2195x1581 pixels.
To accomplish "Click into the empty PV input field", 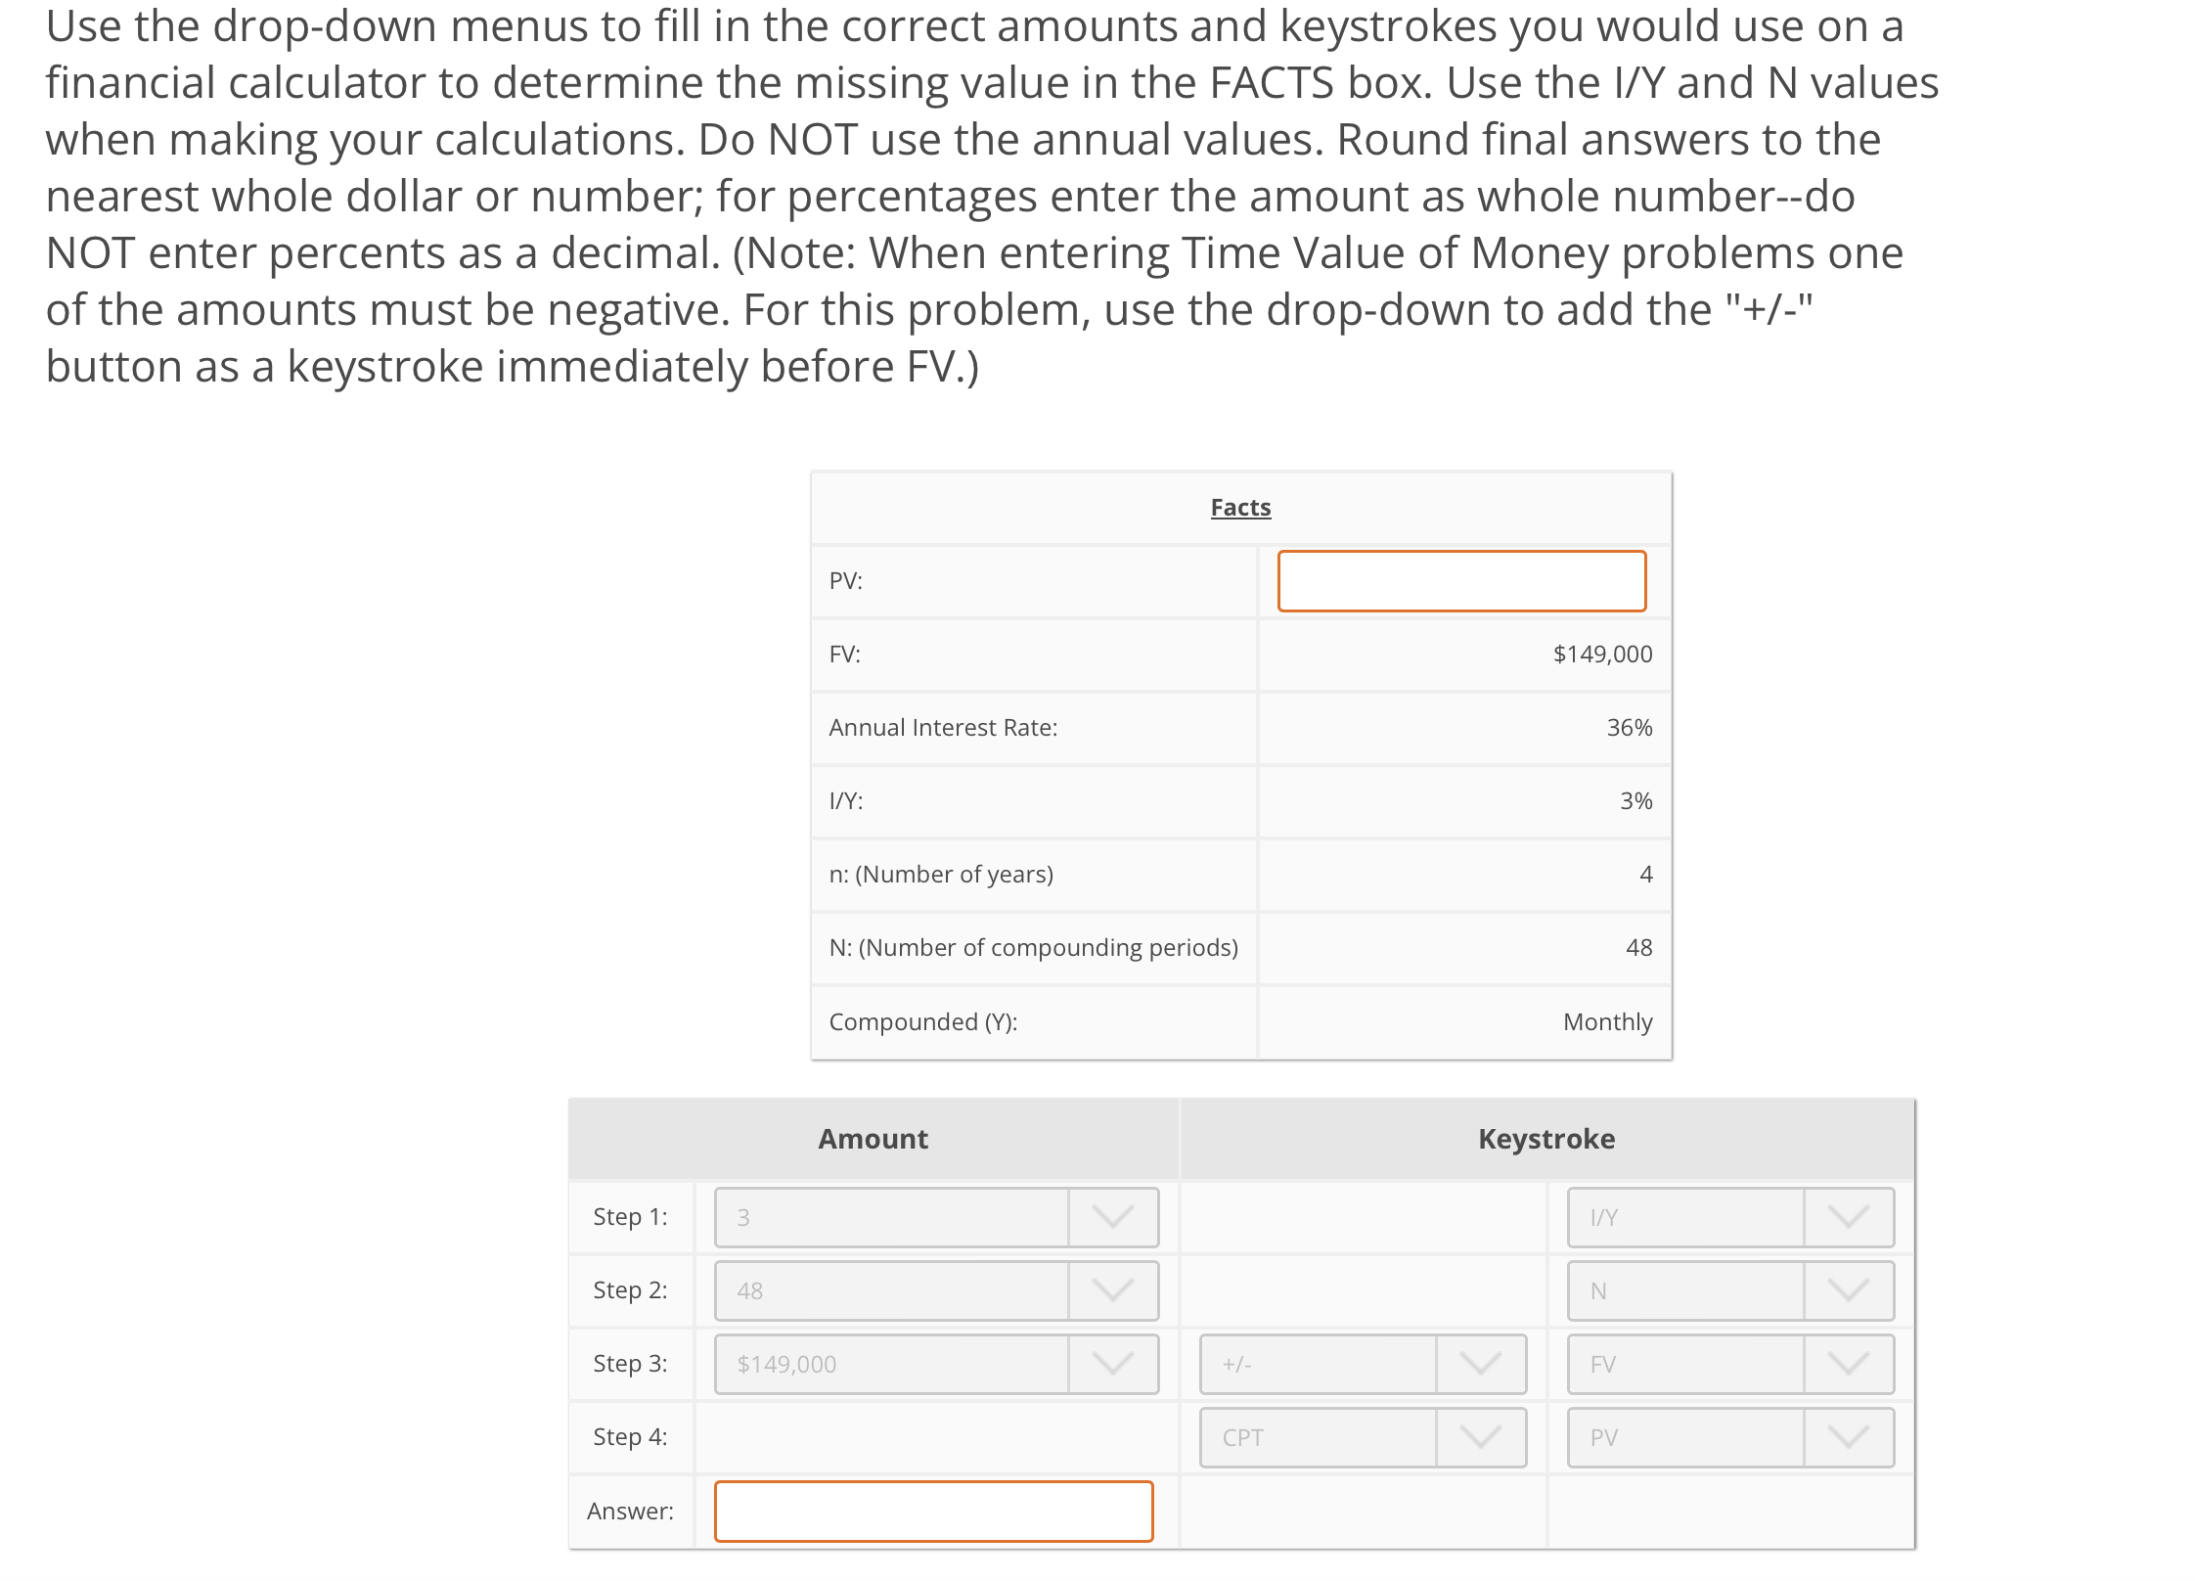I will tap(1461, 579).
